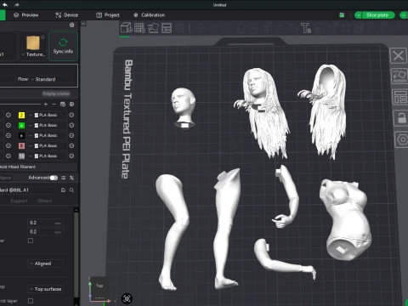Click the plate auto-orient icon on right edge
This screenshot has width=408, height=306.
[x=399, y=76]
